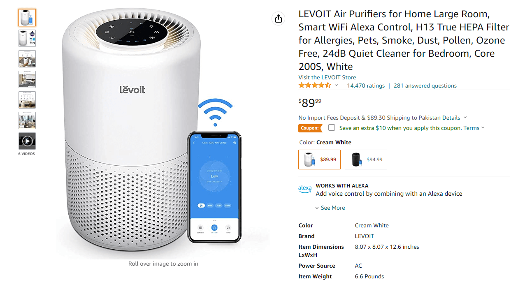Viewport: 518px width, 287px height.
Task: Check the Save extra $10 coupon checkbox
Action: point(332,127)
